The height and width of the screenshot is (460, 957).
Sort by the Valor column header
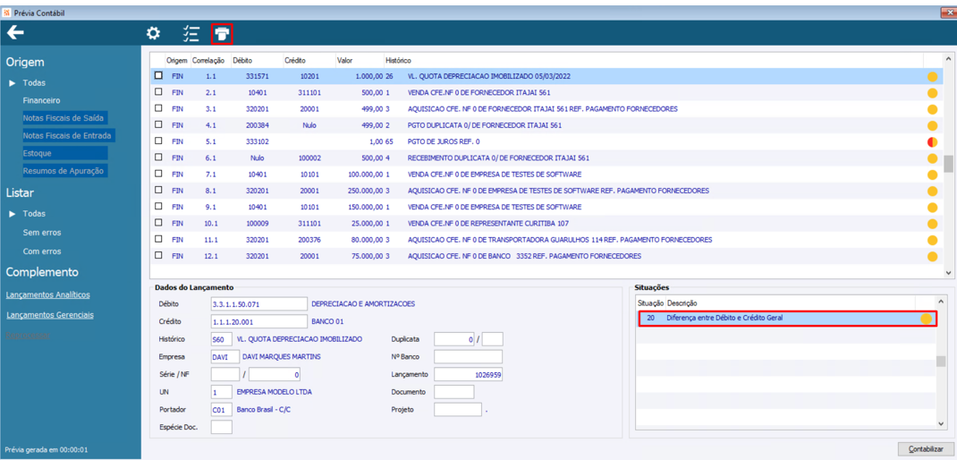(344, 60)
